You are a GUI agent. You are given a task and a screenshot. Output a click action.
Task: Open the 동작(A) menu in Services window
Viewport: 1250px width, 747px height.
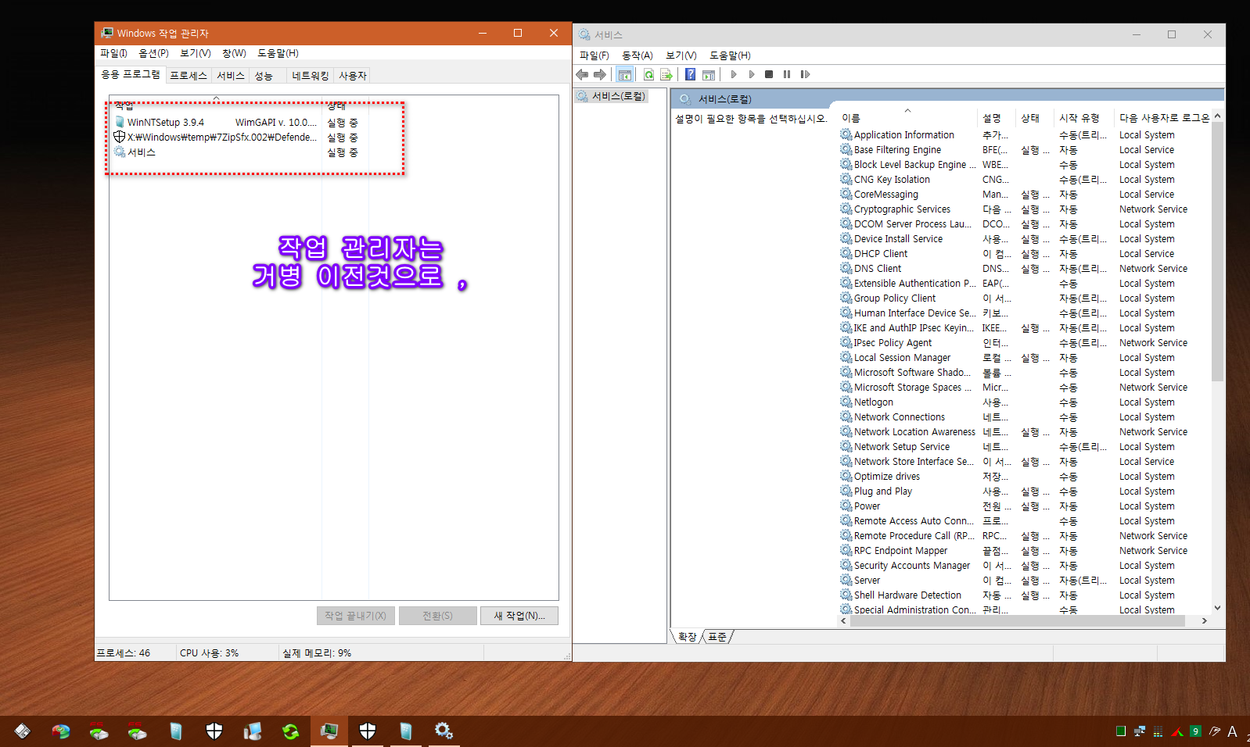click(x=638, y=55)
